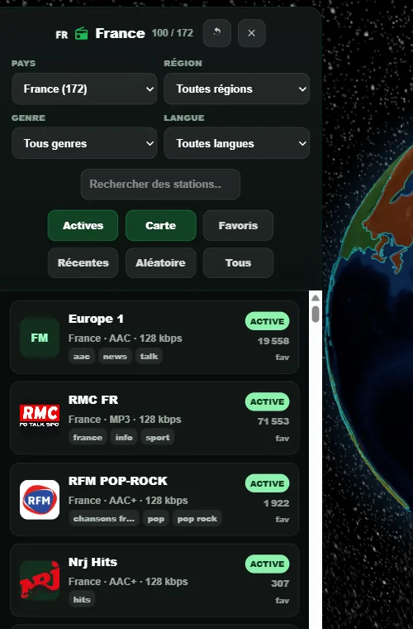This screenshot has width=413, height=629.
Task: Mark RFM POP-ROCK as fav
Action: tap(282, 519)
